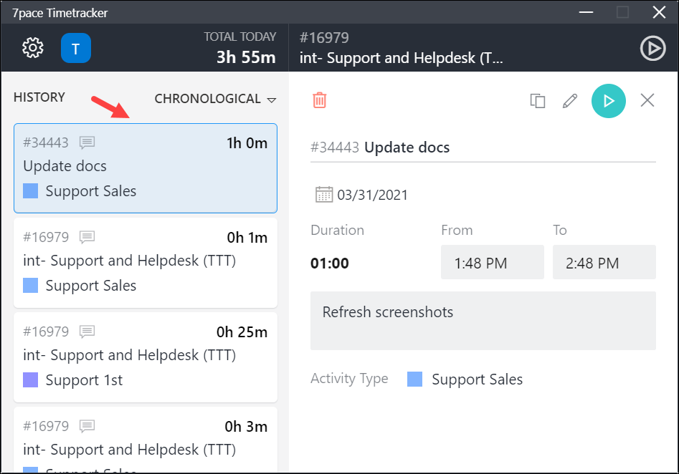Select the Update docs history entry

(146, 168)
